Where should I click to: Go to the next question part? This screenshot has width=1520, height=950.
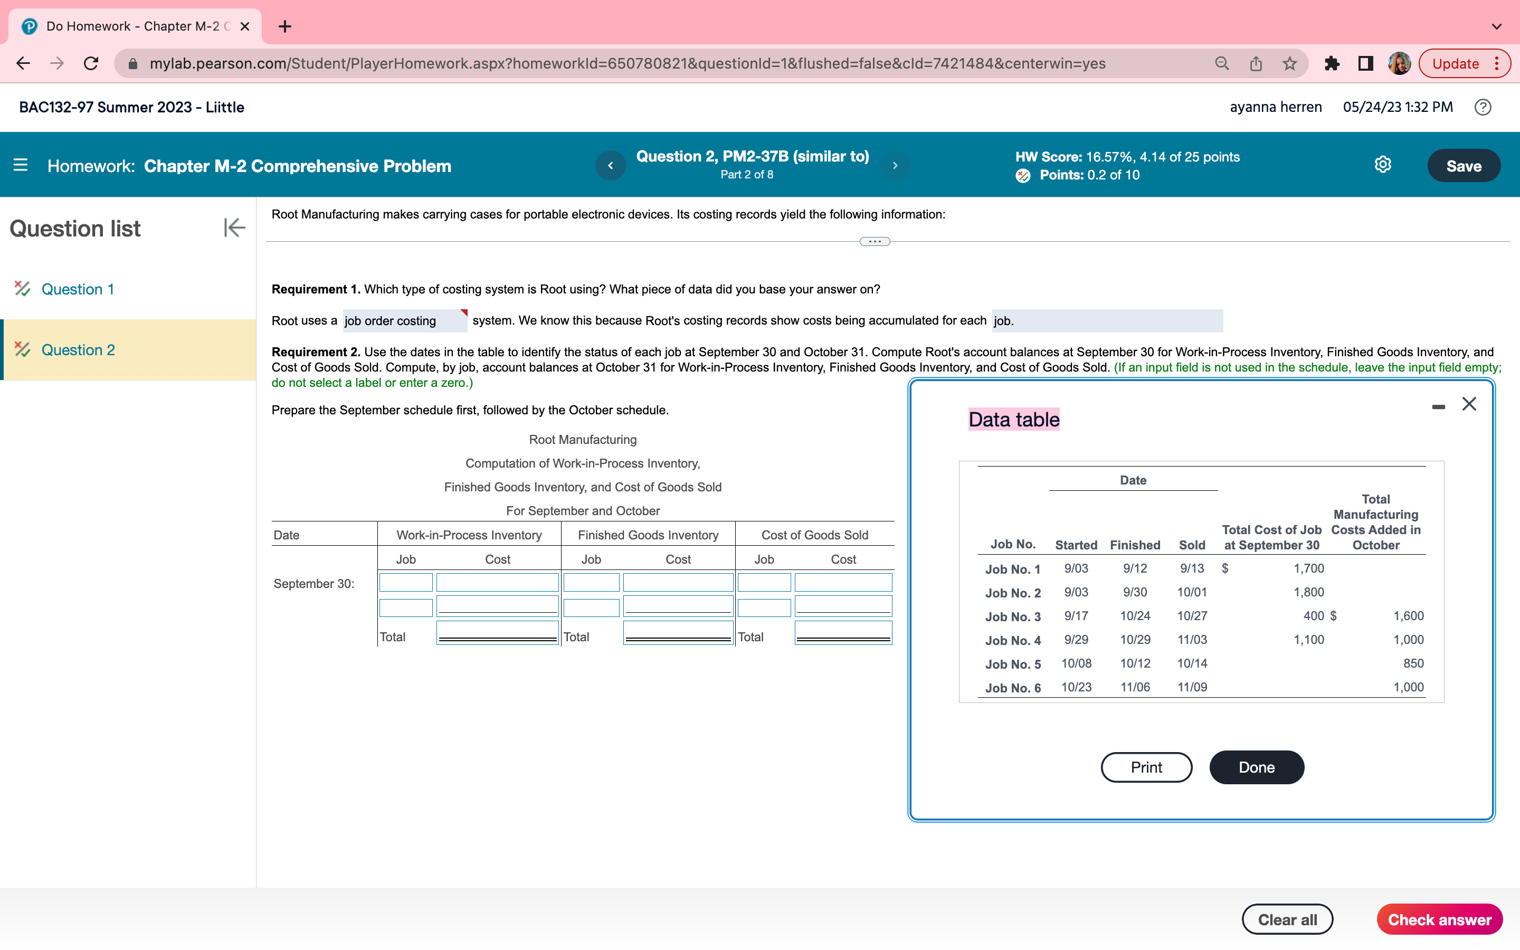[x=895, y=165]
